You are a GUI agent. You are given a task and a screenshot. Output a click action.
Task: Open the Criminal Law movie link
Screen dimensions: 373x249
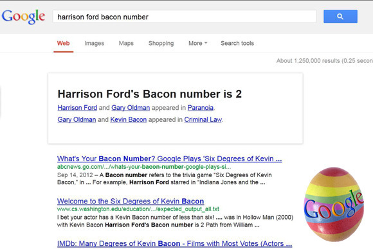[x=203, y=119]
